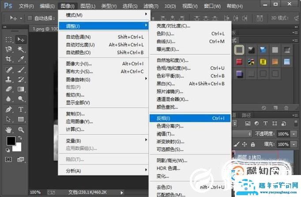Select the Magic Wand tool
The image size is (301, 197).
pos(21,49)
